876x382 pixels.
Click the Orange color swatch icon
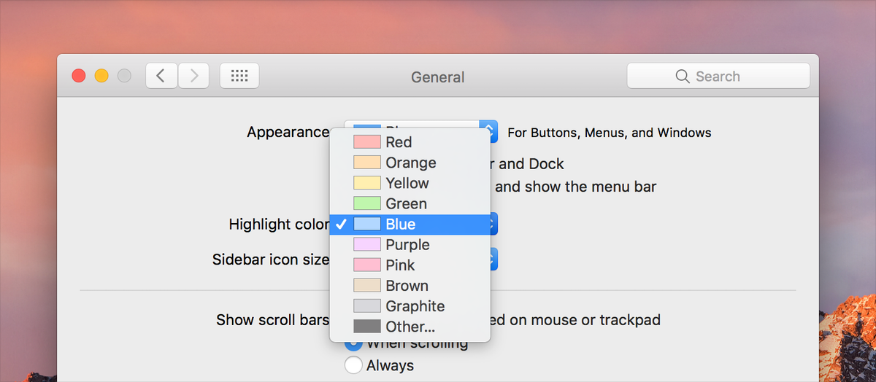pyautogui.click(x=367, y=163)
